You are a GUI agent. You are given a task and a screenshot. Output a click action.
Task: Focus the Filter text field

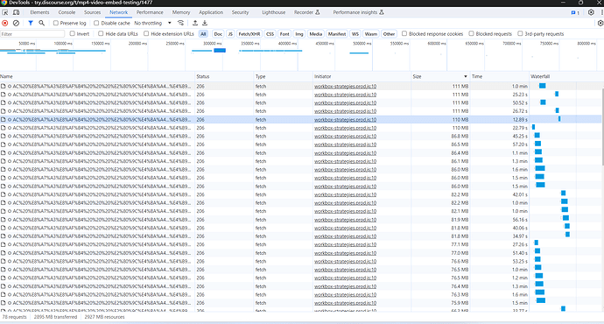click(x=32, y=34)
